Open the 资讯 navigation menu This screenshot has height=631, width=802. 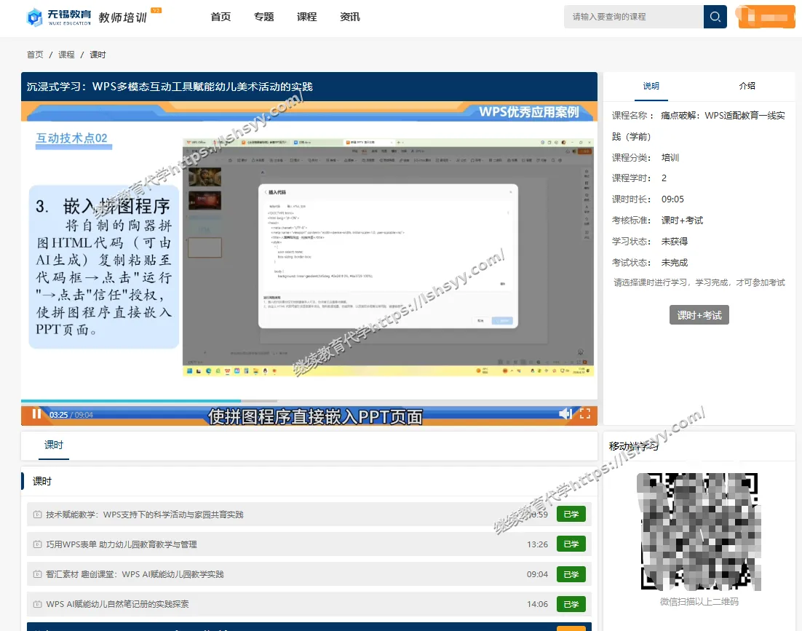click(350, 17)
